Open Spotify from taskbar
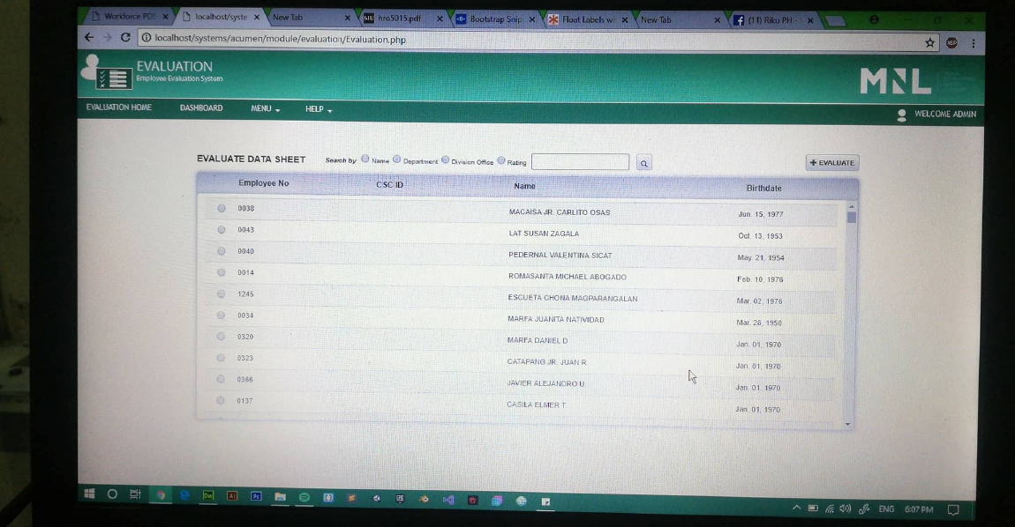Screen dimensions: 1015x527 click(x=304, y=497)
